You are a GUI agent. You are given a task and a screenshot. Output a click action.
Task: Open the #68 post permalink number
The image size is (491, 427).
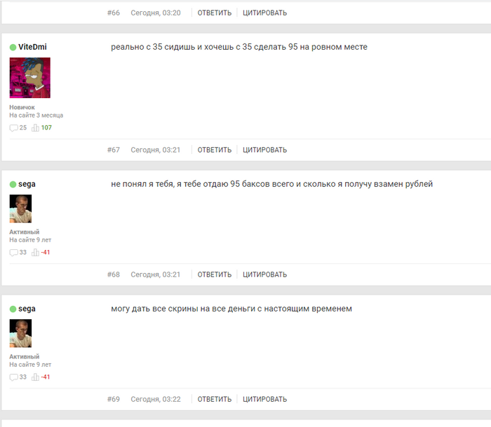[x=114, y=274]
